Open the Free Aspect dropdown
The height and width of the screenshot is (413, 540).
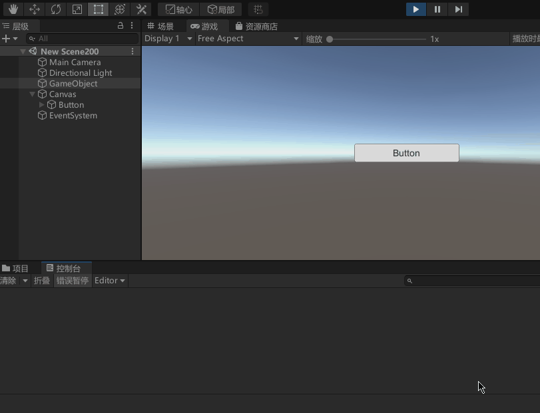coord(248,39)
